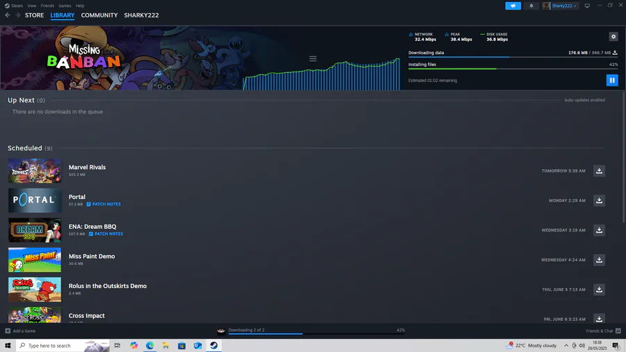The height and width of the screenshot is (352, 626).
Task: Click the bottom Downloading 2 of 2 bar
Action: pyautogui.click(x=316, y=334)
